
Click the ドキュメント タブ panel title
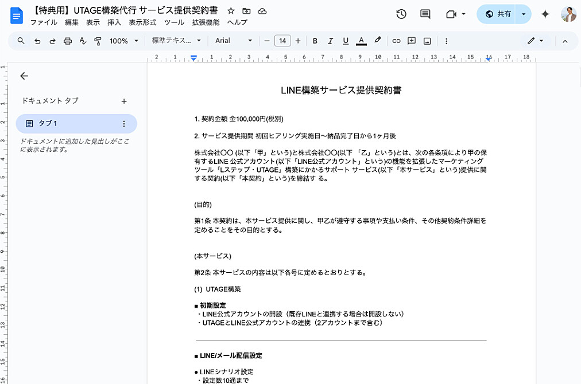[x=50, y=101]
